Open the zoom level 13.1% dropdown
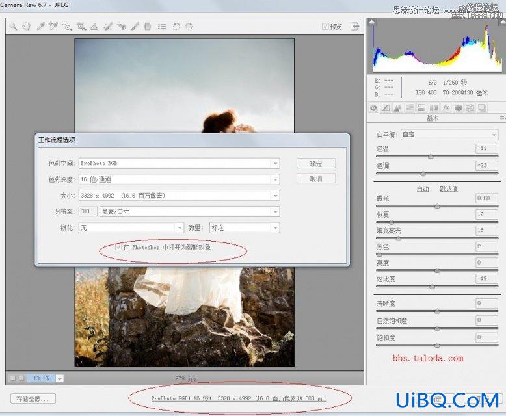Screen dimensions: 506x416 [59, 378]
